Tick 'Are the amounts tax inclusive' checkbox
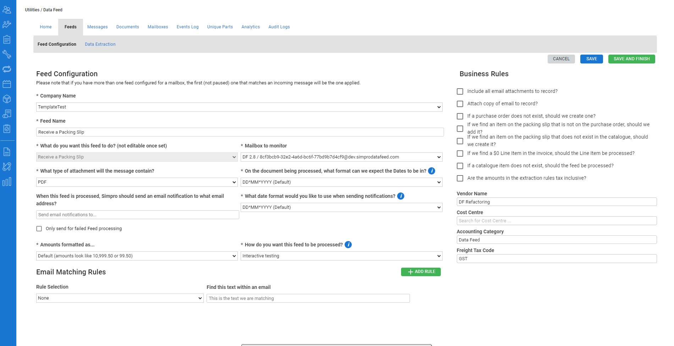This screenshot has height=346, width=674. [460, 178]
